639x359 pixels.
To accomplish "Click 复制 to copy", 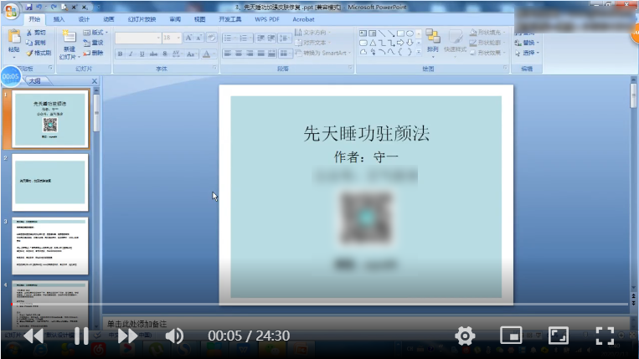I will coord(36,43).
